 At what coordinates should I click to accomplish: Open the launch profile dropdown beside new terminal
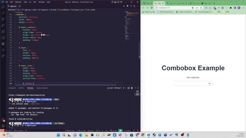tap(126, 88)
